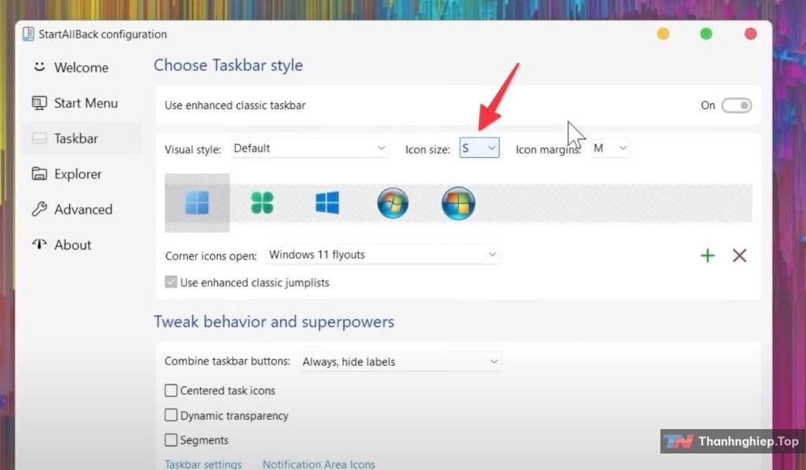This screenshot has height=470, width=806.
Task: Open the Taskbar settings link
Action: pos(203,464)
